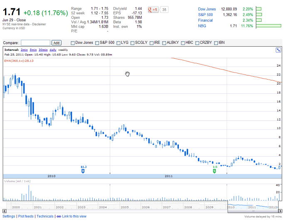
Task: Click the Volume (mil / 1wk) label
Action: click(17, 181)
